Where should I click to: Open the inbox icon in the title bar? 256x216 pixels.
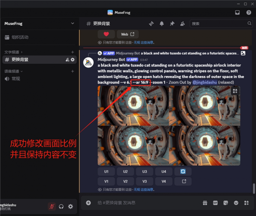(237, 12)
